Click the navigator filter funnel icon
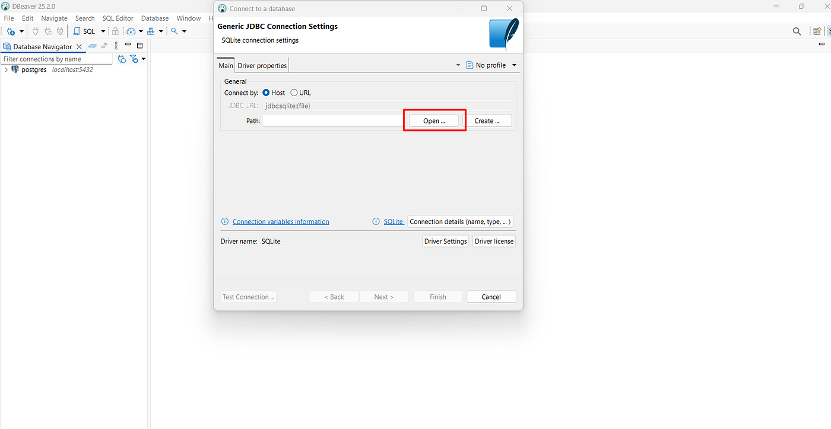Viewport: 831px width, 429px height. (134, 59)
